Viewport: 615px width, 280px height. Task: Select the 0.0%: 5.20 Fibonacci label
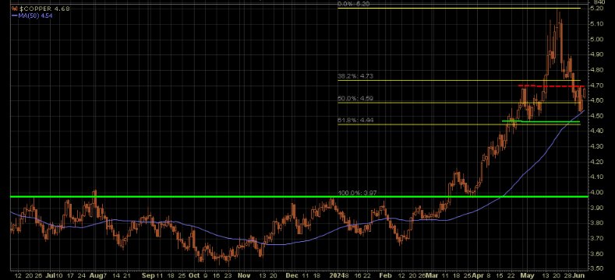coord(353,5)
